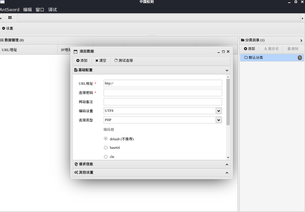Click 测试连接 to test the connection

tap(123, 61)
